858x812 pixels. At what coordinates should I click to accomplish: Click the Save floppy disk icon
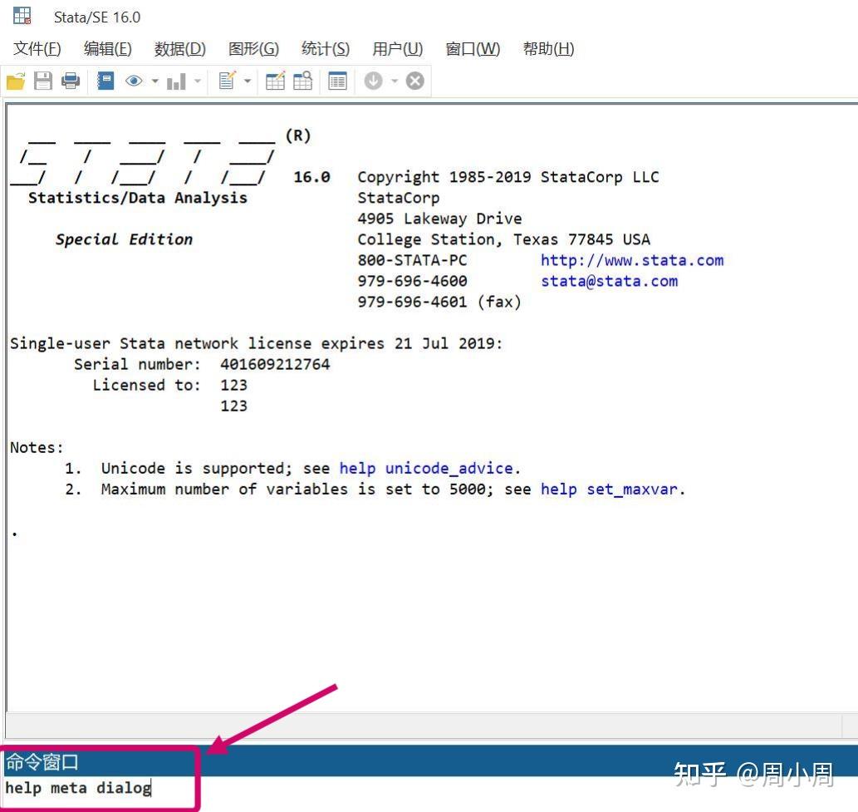pos(42,81)
